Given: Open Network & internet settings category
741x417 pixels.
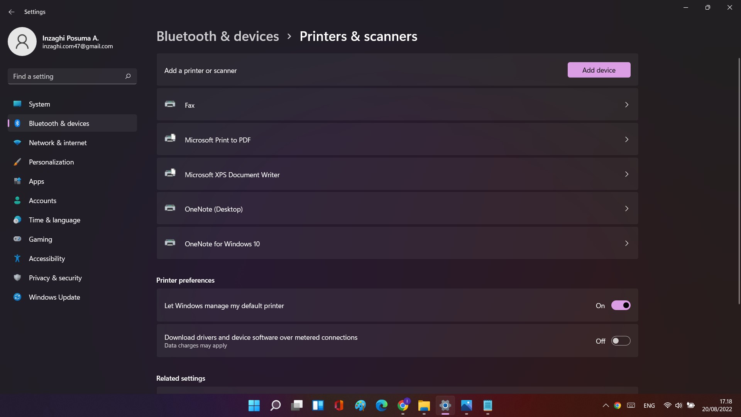Looking at the screenshot, I should click(x=58, y=143).
